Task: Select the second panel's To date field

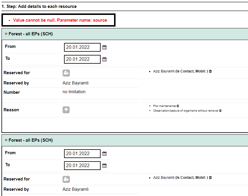Action: coord(82,165)
